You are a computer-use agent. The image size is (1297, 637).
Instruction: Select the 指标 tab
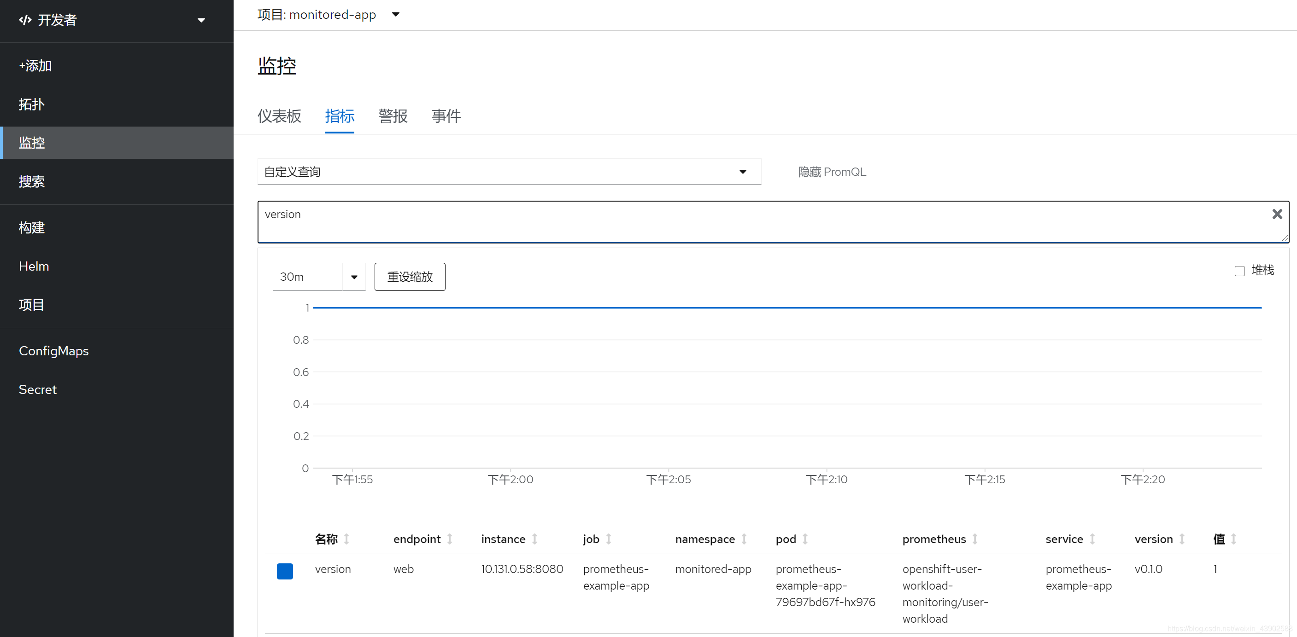coord(340,116)
